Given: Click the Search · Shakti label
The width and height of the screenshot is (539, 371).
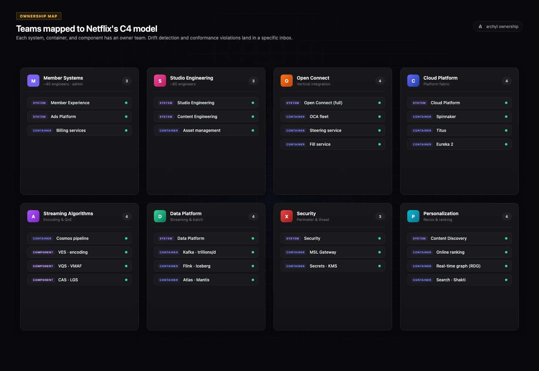Looking at the screenshot, I should coord(451,280).
